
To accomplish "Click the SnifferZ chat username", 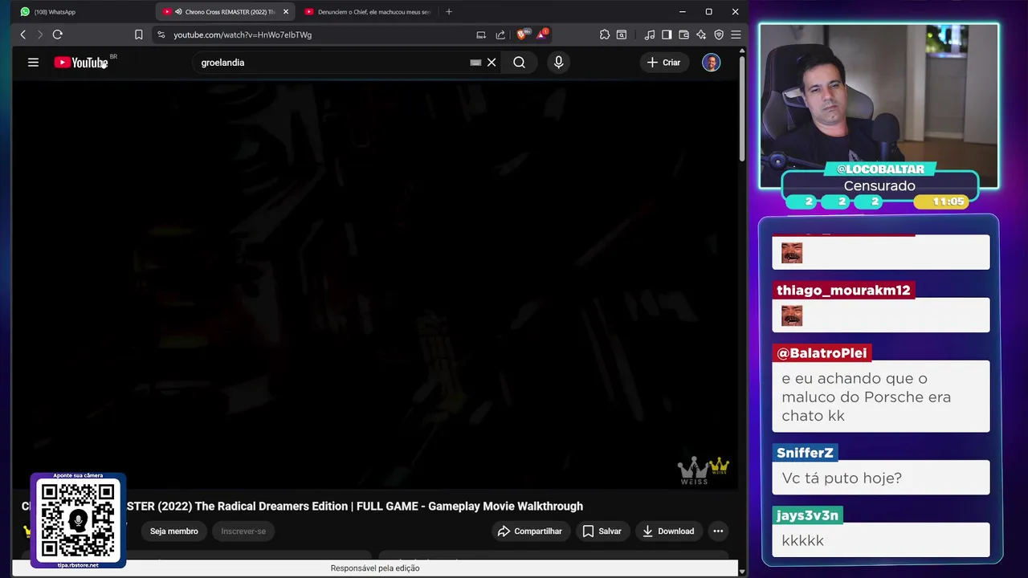I will tap(805, 453).
